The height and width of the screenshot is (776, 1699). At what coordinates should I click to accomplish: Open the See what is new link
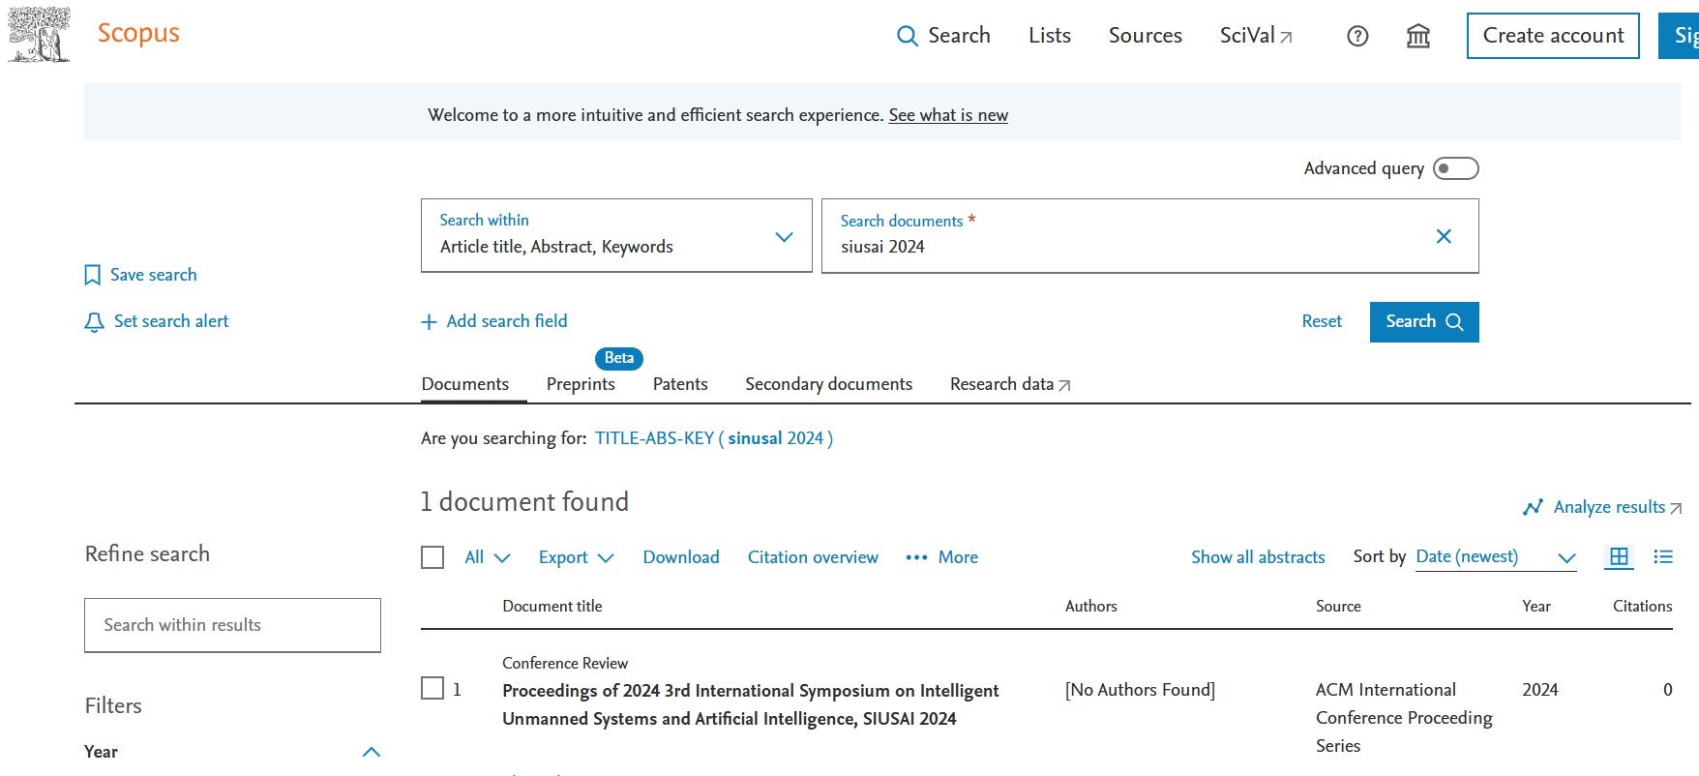(948, 115)
